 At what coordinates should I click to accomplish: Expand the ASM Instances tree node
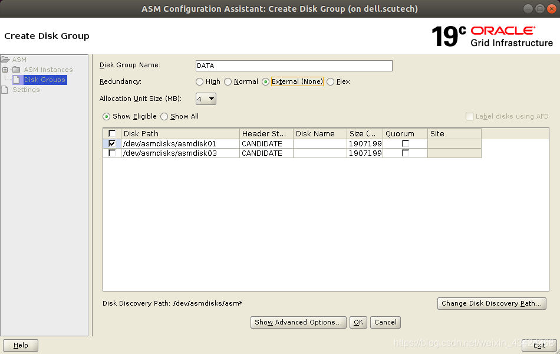5,70
